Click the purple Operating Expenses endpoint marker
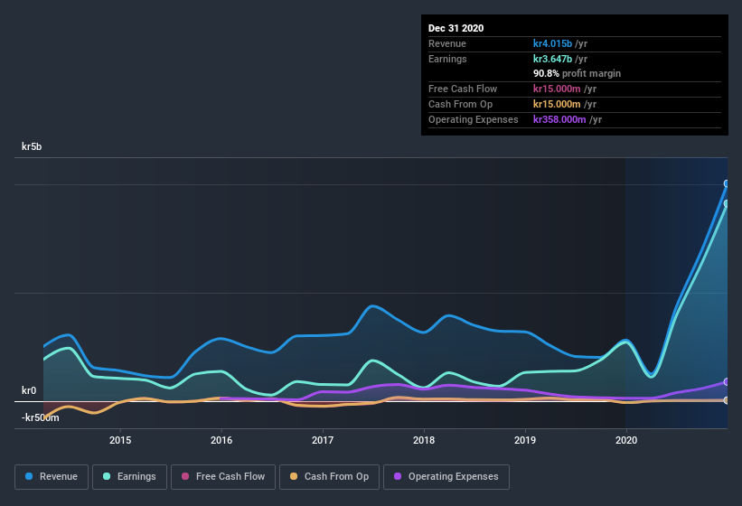742x506 pixels. click(727, 382)
